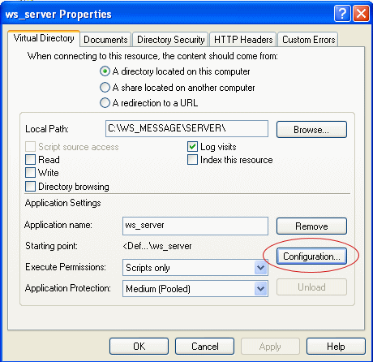This screenshot has height=362, width=373.
Task: Open the Directory Security tab
Action: click(x=171, y=40)
